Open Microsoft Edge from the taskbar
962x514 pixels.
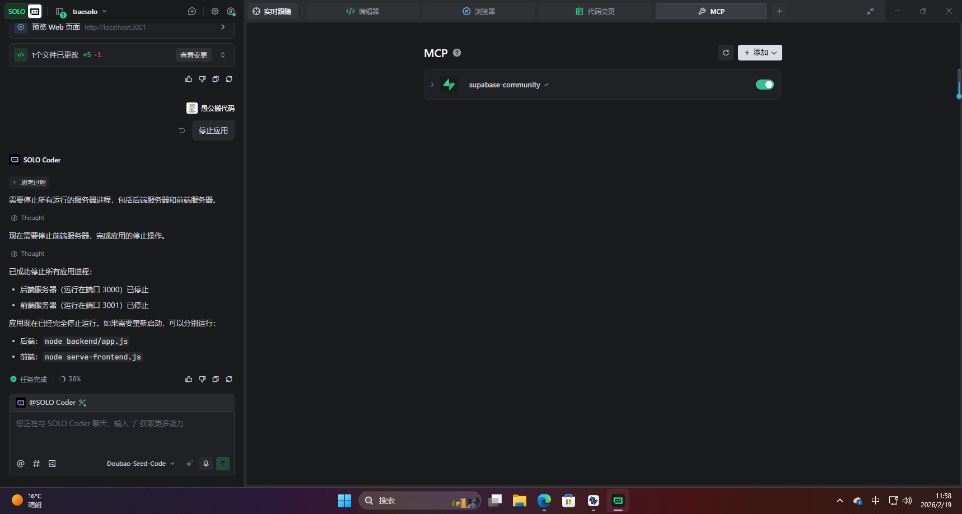pos(544,501)
